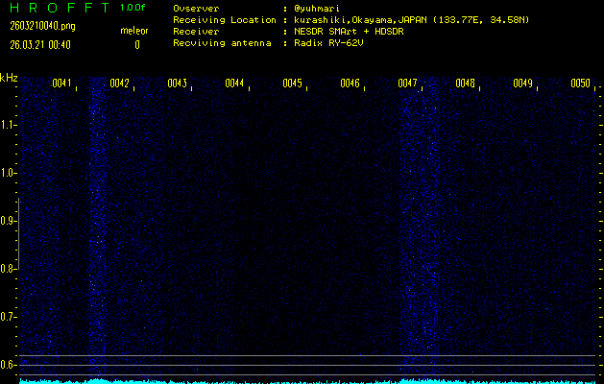
Task: Click the date stamp 26.03.21 00:40
Action: coord(40,45)
